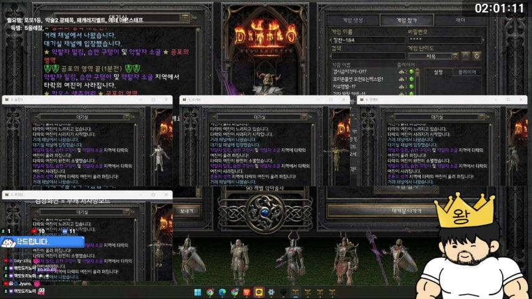Click the blue gem orb in center panel
This screenshot has width=532, height=299.
tap(265, 213)
